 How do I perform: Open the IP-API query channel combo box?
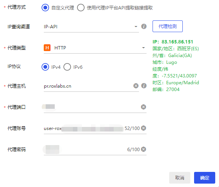(91, 27)
